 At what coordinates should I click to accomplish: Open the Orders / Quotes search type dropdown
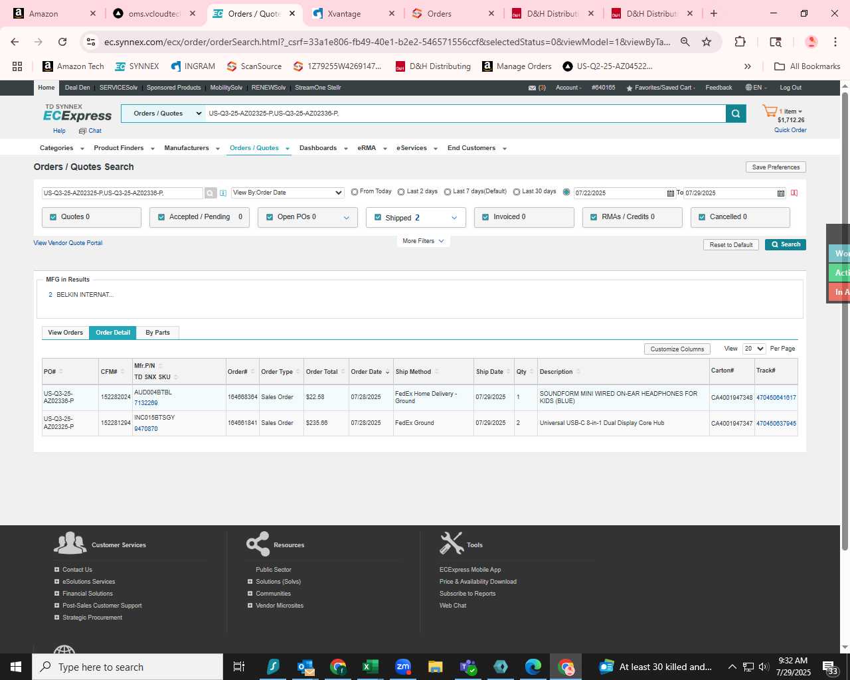click(163, 114)
